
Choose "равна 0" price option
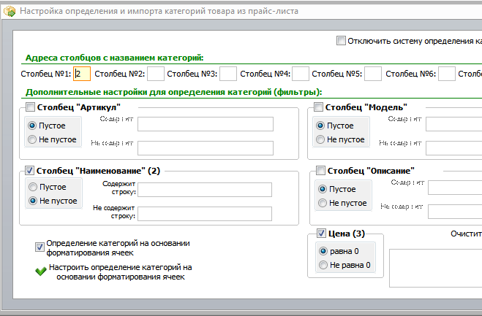point(323,251)
